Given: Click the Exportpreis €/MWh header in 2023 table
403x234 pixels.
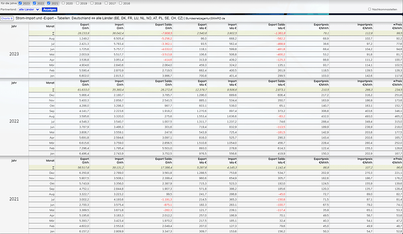Looking at the screenshot, I should coord(321,26).
